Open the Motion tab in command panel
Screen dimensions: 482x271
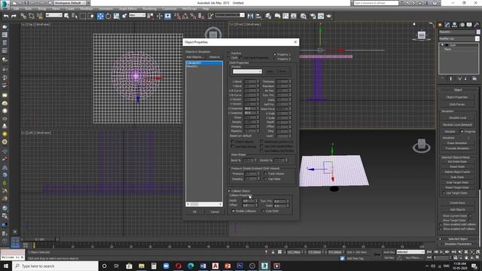[x=462, y=25]
